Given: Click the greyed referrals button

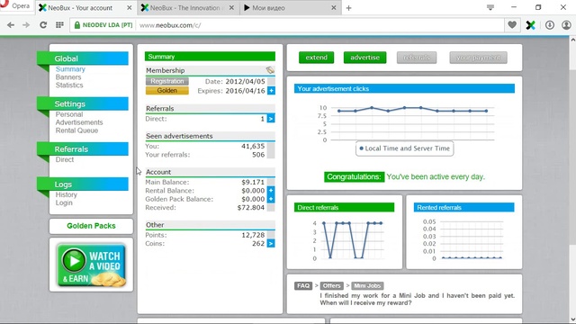Looking at the screenshot, I should (x=417, y=58).
